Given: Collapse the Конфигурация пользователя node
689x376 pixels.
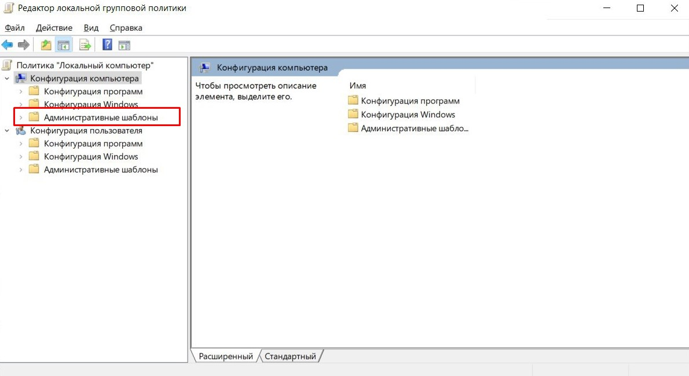Looking at the screenshot, I should point(7,131).
